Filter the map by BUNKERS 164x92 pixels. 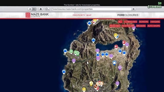click(x=143, y=22)
